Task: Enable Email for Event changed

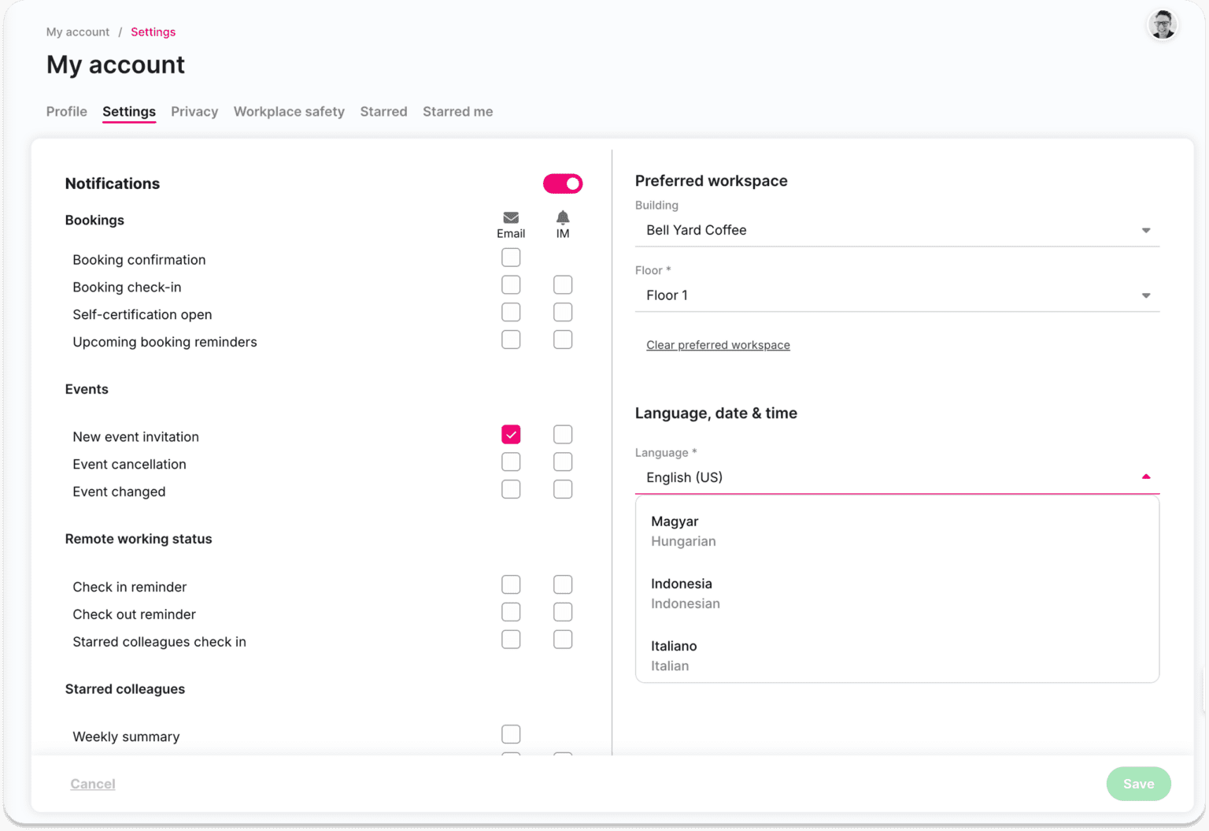Action: 511,489
